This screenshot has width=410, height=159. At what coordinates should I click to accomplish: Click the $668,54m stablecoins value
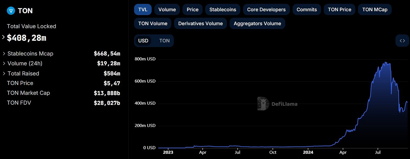tap(107, 53)
